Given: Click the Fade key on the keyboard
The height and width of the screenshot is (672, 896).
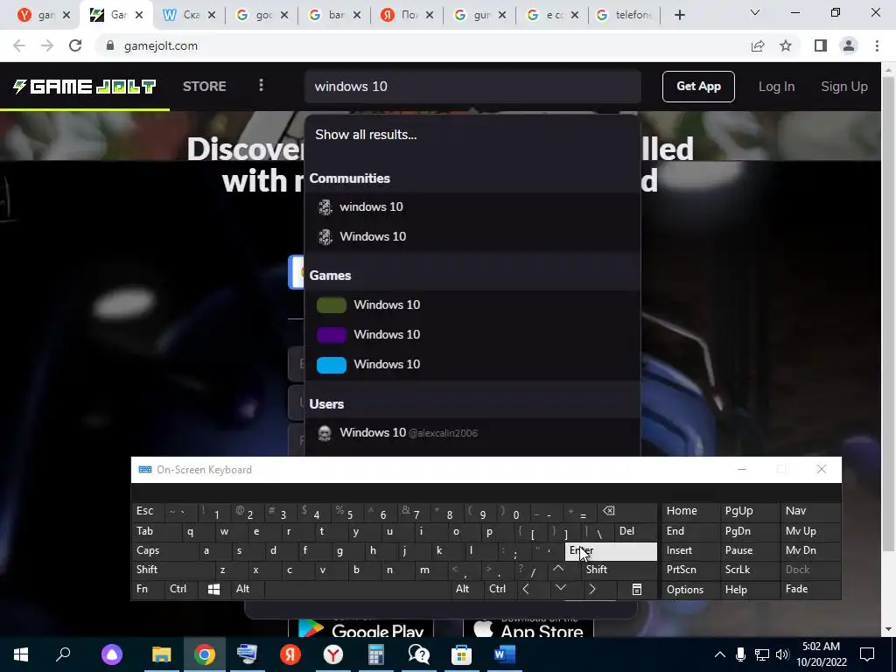Looking at the screenshot, I should click(x=811, y=589).
